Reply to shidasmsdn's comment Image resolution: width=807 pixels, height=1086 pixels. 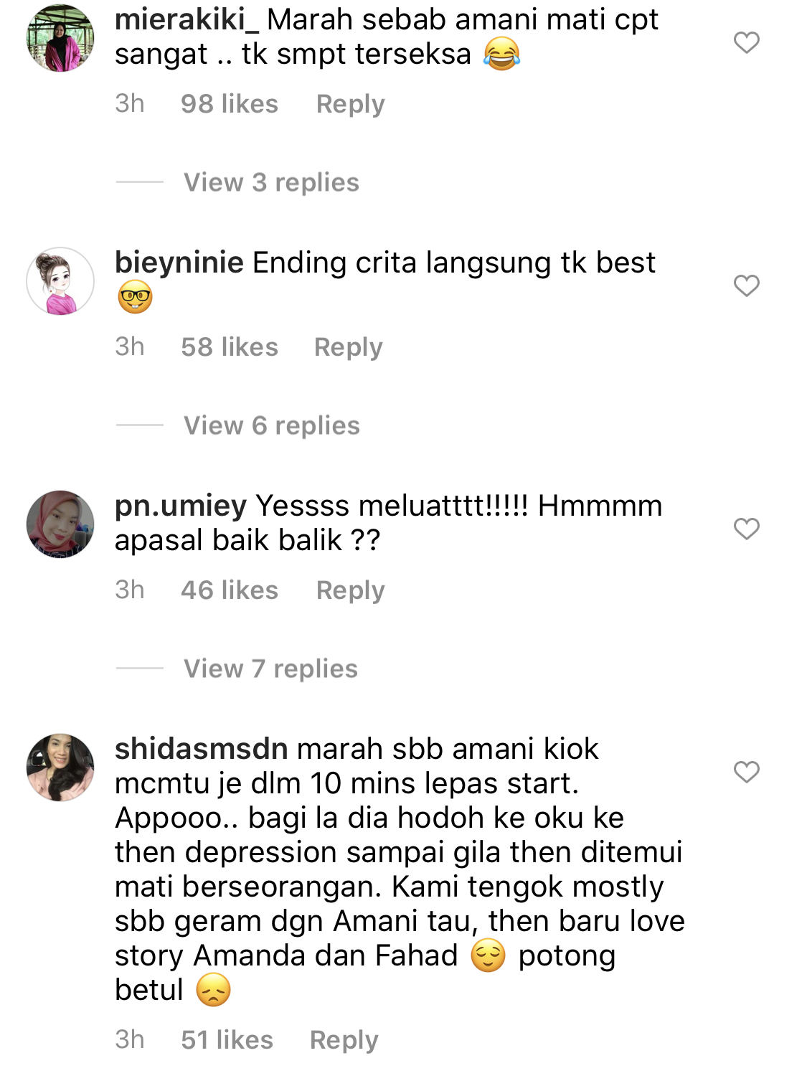pos(344,1040)
